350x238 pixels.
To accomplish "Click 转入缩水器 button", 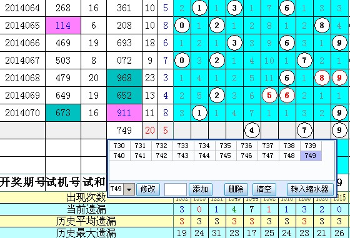I will (310, 189).
